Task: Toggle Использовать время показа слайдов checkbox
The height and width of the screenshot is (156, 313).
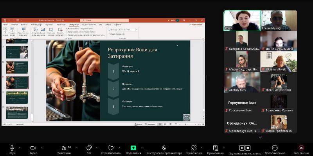Action: (67, 32)
